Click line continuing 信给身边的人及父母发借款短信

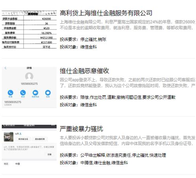point(127,143)
